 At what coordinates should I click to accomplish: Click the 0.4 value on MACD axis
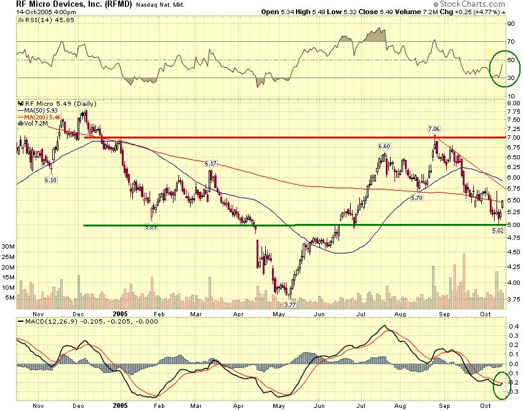pos(514,327)
